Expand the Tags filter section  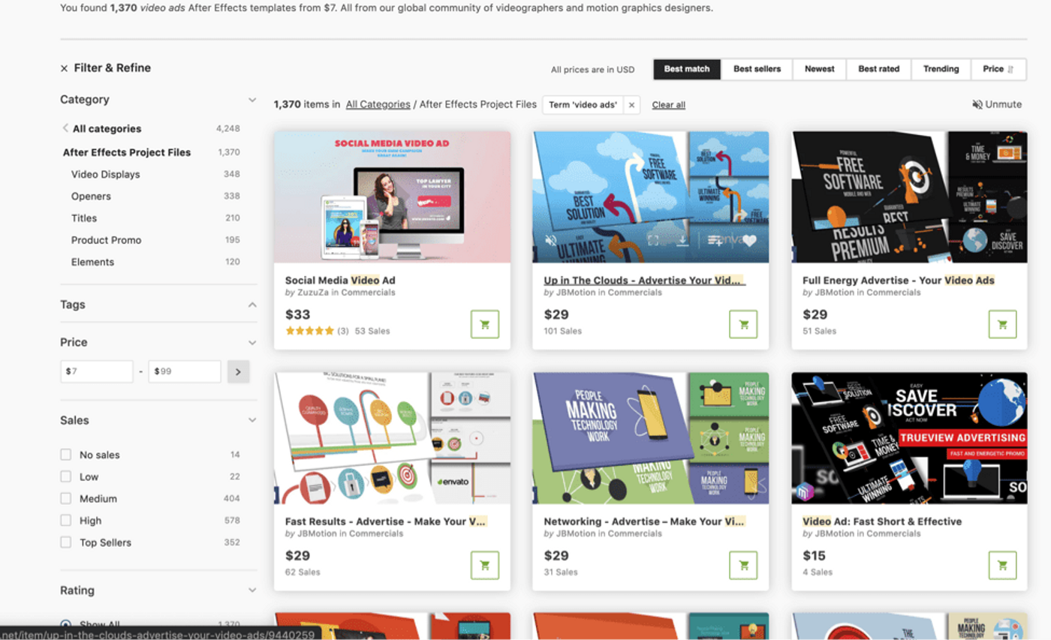tap(252, 305)
